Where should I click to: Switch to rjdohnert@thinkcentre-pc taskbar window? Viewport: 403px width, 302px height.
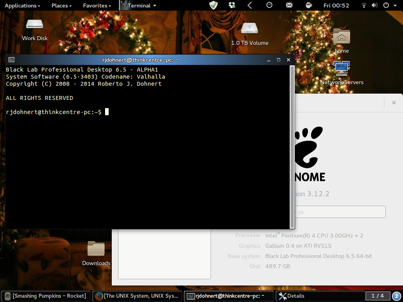pos(229,296)
